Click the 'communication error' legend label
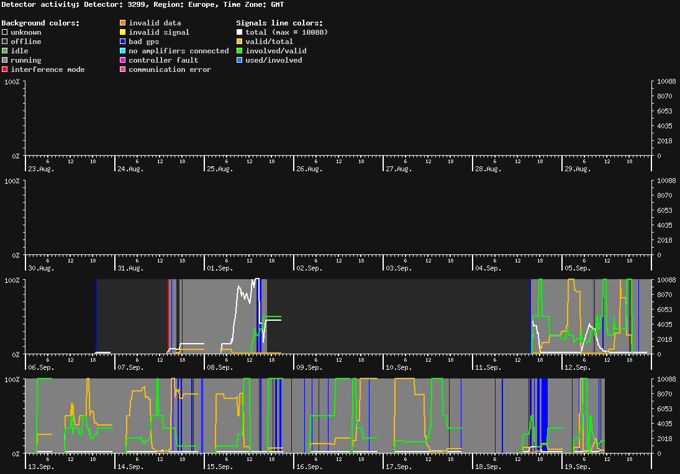This screenshot has width=680, height=474. pyautogui.click(x=170, y=69)
